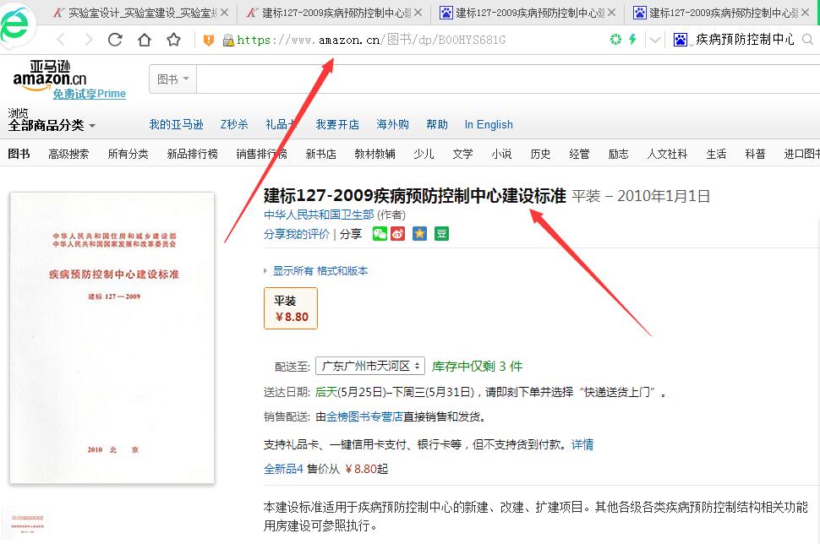Image resolution: width=820 pixels, height=544 pixels.
Task: Share to Weibo icon
Action: (399, 234)
